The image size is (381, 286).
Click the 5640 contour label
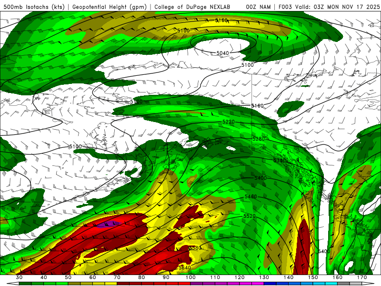[x=185, y=267]
